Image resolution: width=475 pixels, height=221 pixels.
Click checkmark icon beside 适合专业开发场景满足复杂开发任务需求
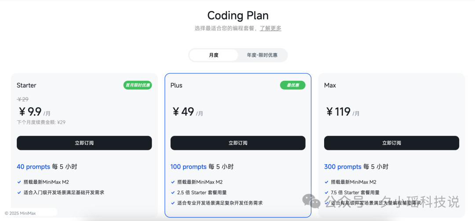tap(173, 203)
